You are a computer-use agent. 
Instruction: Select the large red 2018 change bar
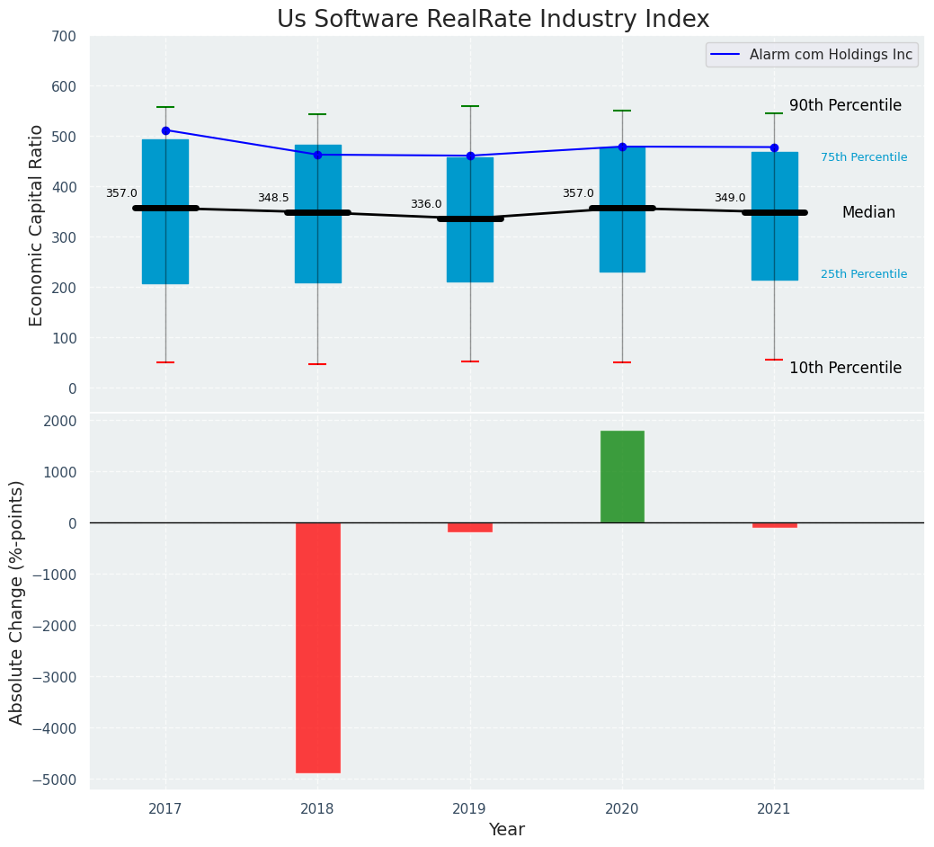317,647
